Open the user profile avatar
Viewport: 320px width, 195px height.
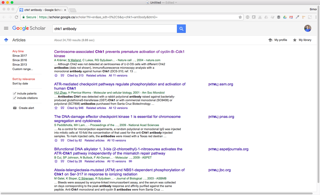point(307,28)
